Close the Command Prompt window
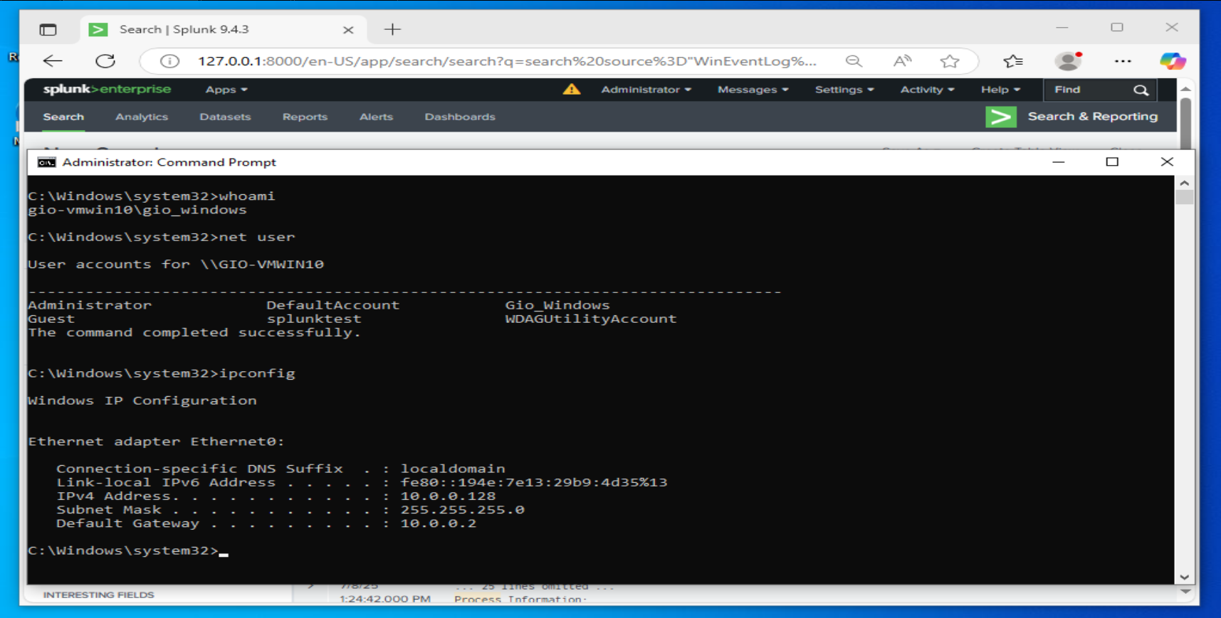 [x=1167, y=162]
